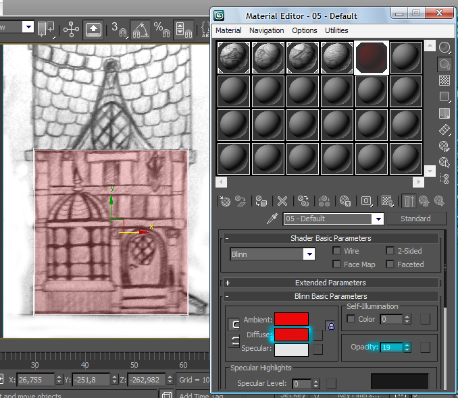Click the Get Material icon
Image resolution: width=458 pixels, height=398 pixels.
coord(226,201)
